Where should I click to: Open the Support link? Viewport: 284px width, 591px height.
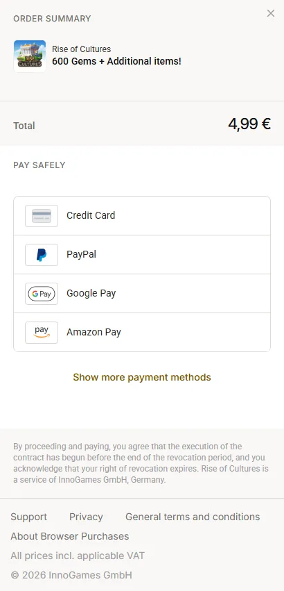pyautogui.click(x=29, y=517)
